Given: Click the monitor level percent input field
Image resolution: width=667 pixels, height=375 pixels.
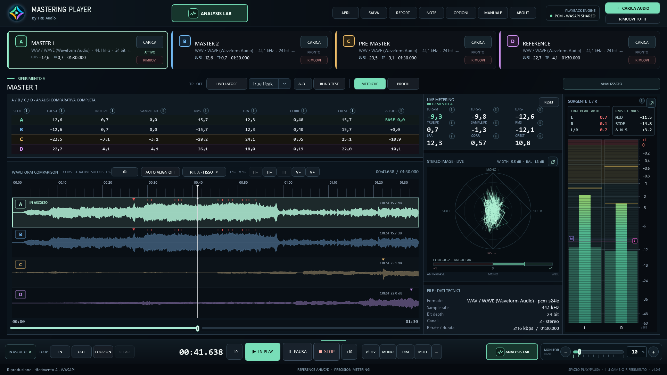Looking at the screenshot, I should [636, 352].
